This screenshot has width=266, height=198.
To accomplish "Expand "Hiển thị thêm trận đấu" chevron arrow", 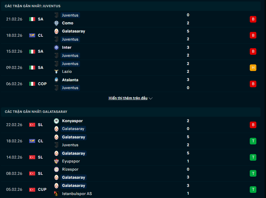I will click(151, 98).
